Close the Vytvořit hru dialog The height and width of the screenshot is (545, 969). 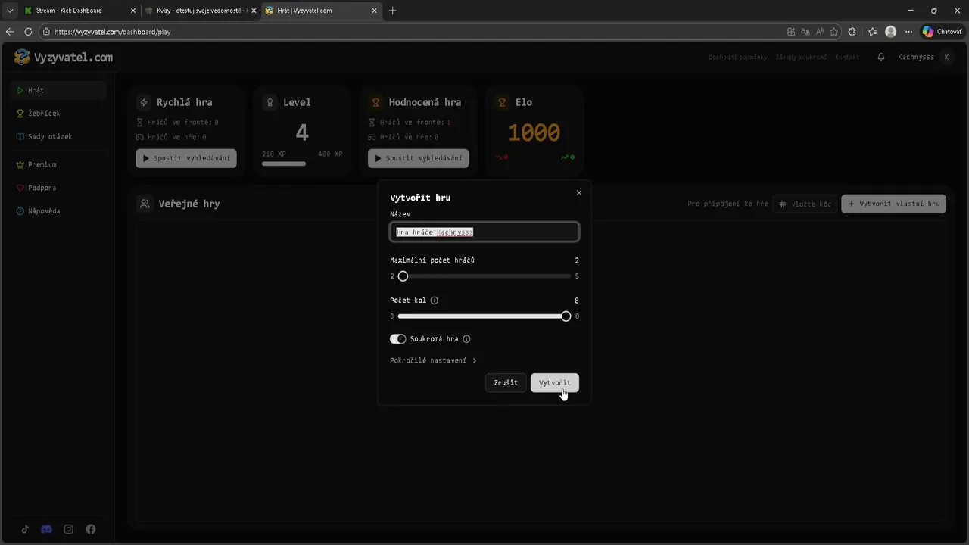click(579, 192)
